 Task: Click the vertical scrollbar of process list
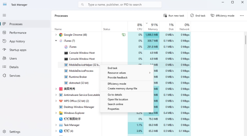pos(245,39)
